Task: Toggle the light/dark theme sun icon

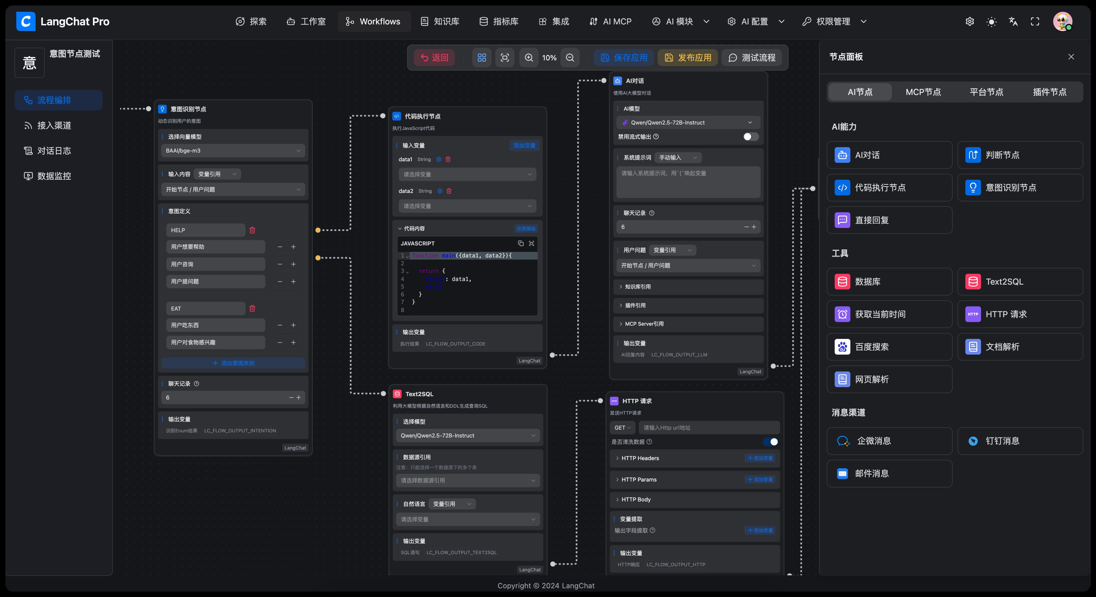Action: [x=991, y=22]
